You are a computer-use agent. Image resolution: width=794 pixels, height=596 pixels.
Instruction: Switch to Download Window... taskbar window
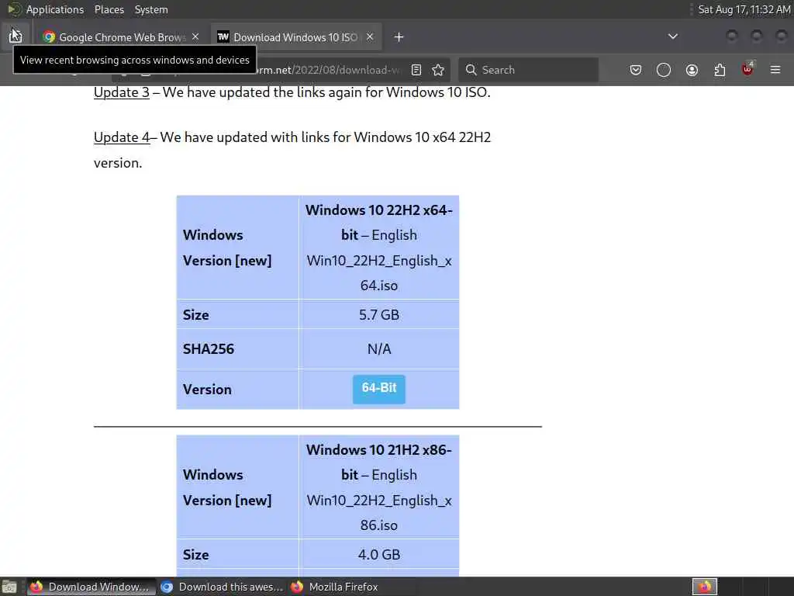[x=91, y=587]
